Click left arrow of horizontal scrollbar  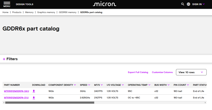pos(4,103)
